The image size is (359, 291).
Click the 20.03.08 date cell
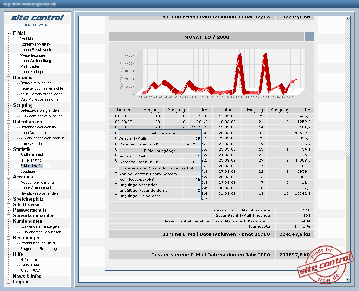tap(227, 133)
